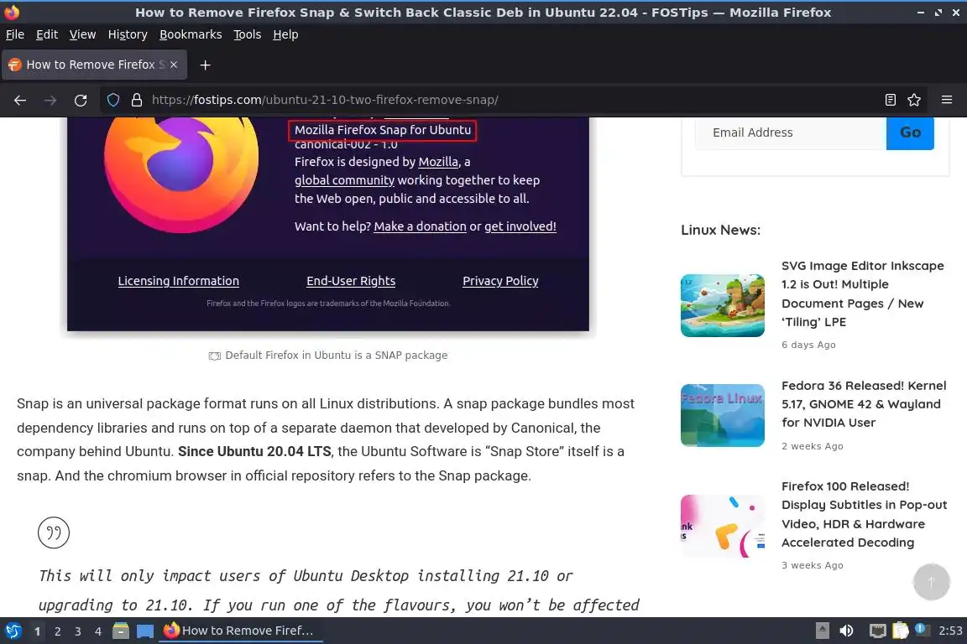The height and width of the screenshot is (644, 967).
Task: Open the file manager taskbar icon
Action: pos(121,631)
